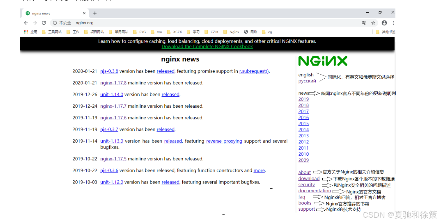Screen dimensions: 438x222
Task: Open the about page link
Action: tap(305, 172)
